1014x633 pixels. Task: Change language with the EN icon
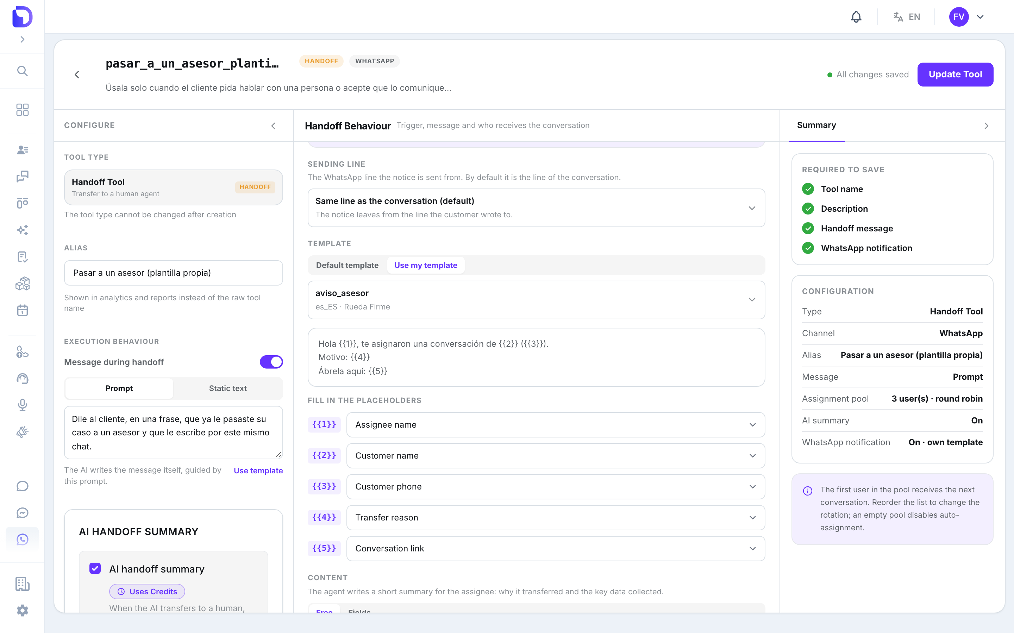(907, 17)
